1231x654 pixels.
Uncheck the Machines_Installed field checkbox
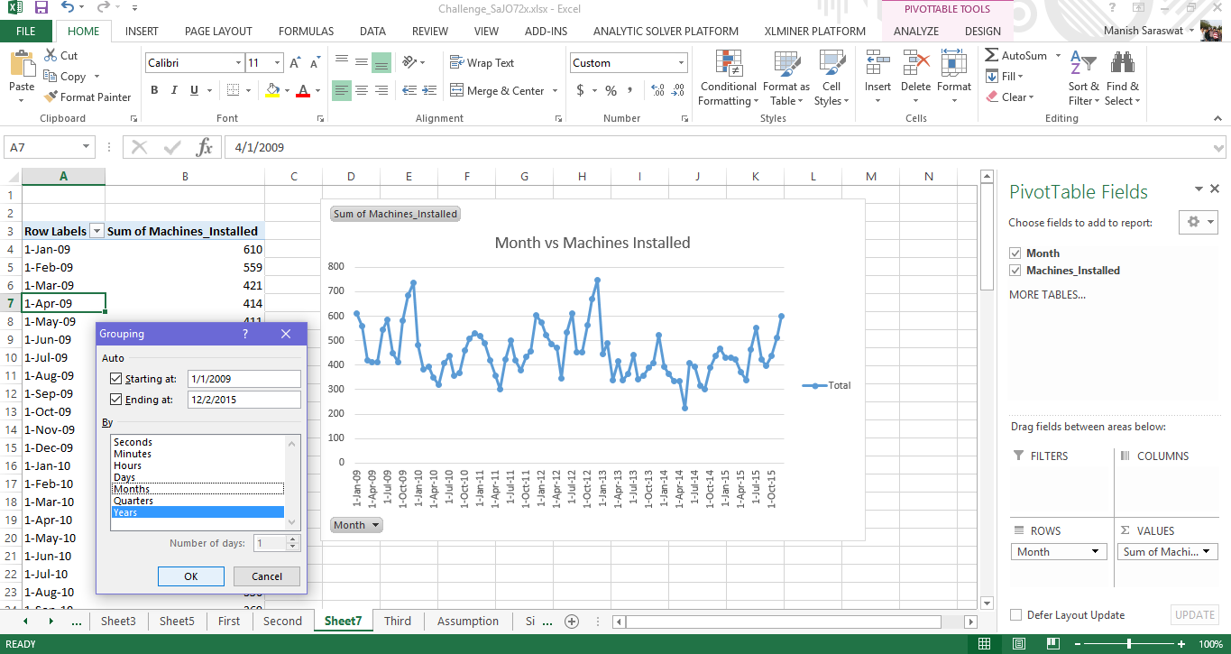click(1016, 271)
